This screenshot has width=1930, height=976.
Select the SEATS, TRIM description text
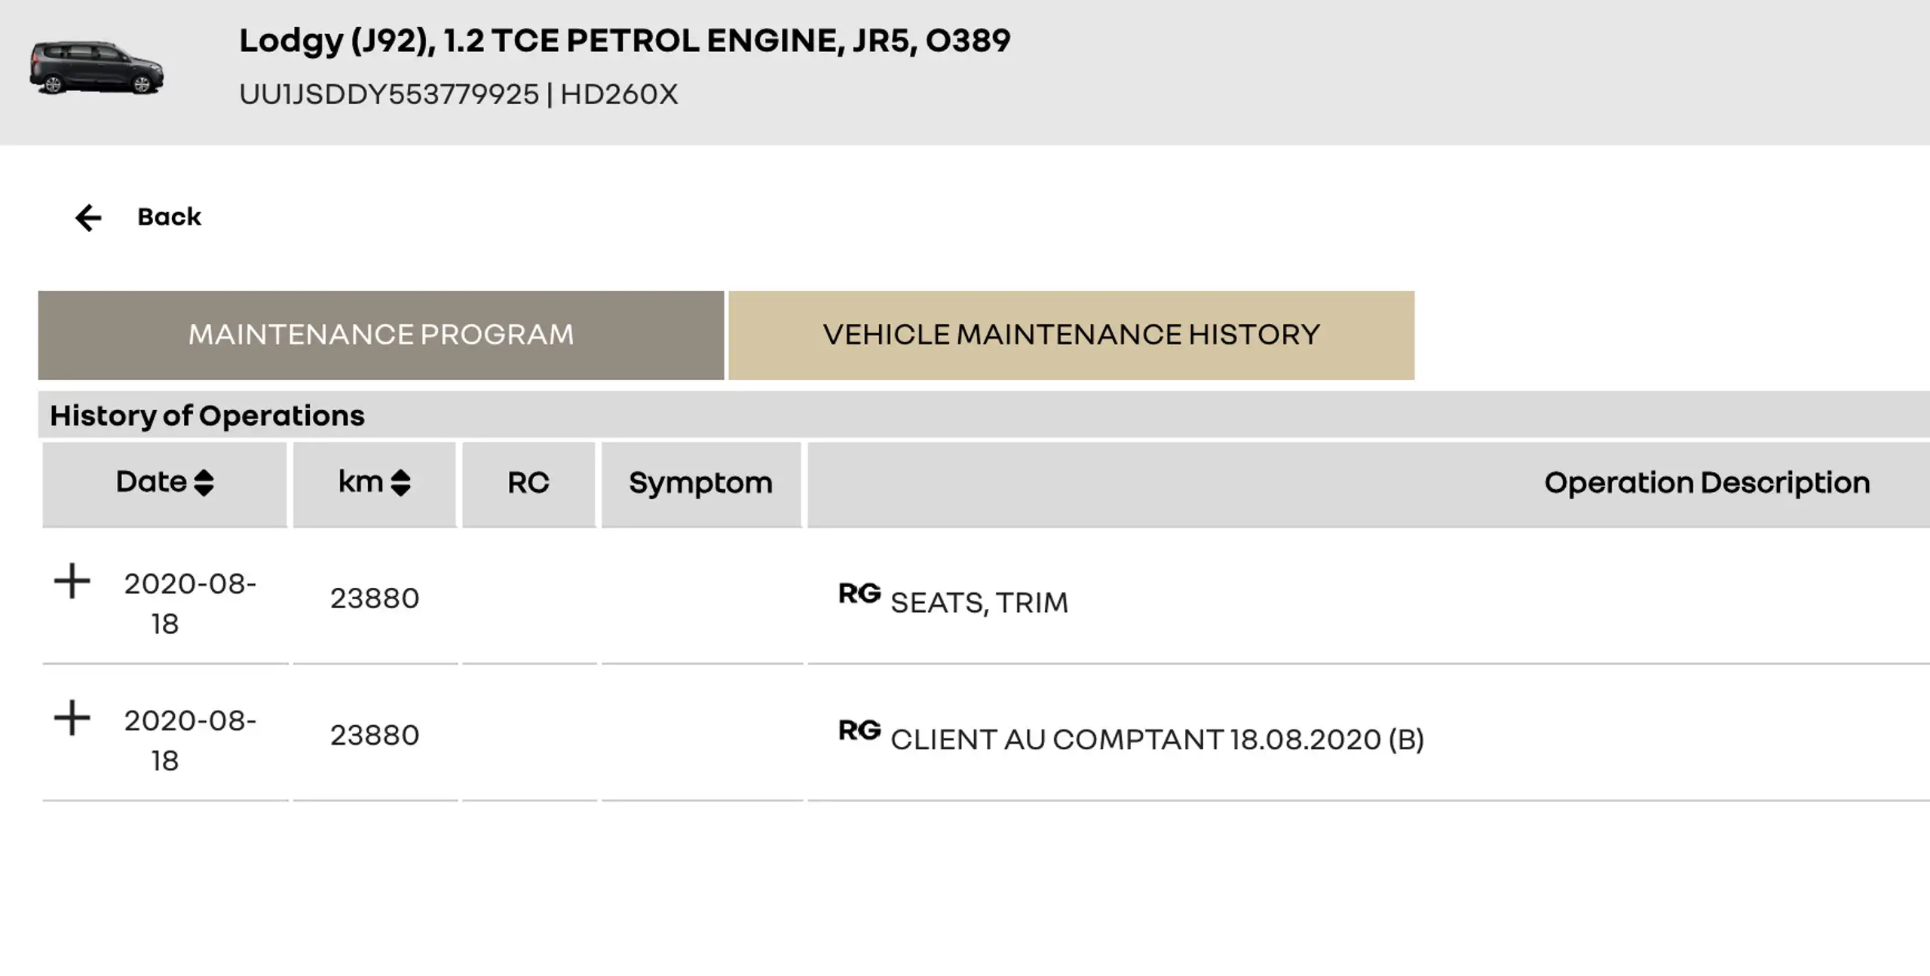tap(979, 603)
